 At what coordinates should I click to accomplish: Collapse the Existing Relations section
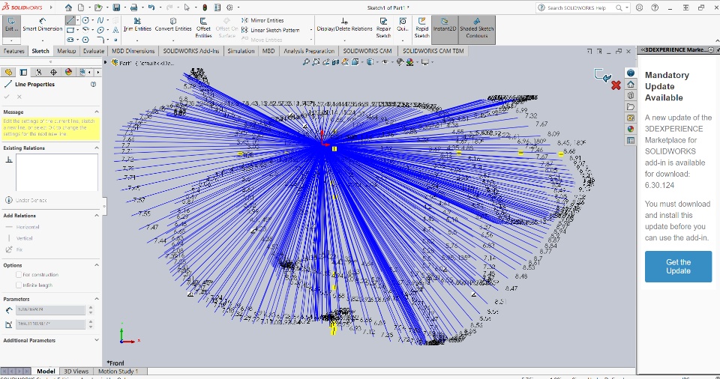pos(97,148)
